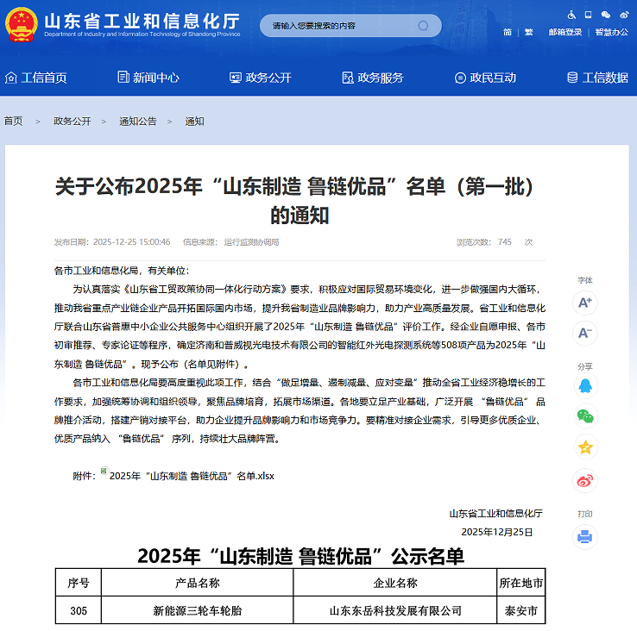This screenshot has width=637, height=631.
Task: Share the notice via QQ penguin icon
Action: (x=585, y=385)
